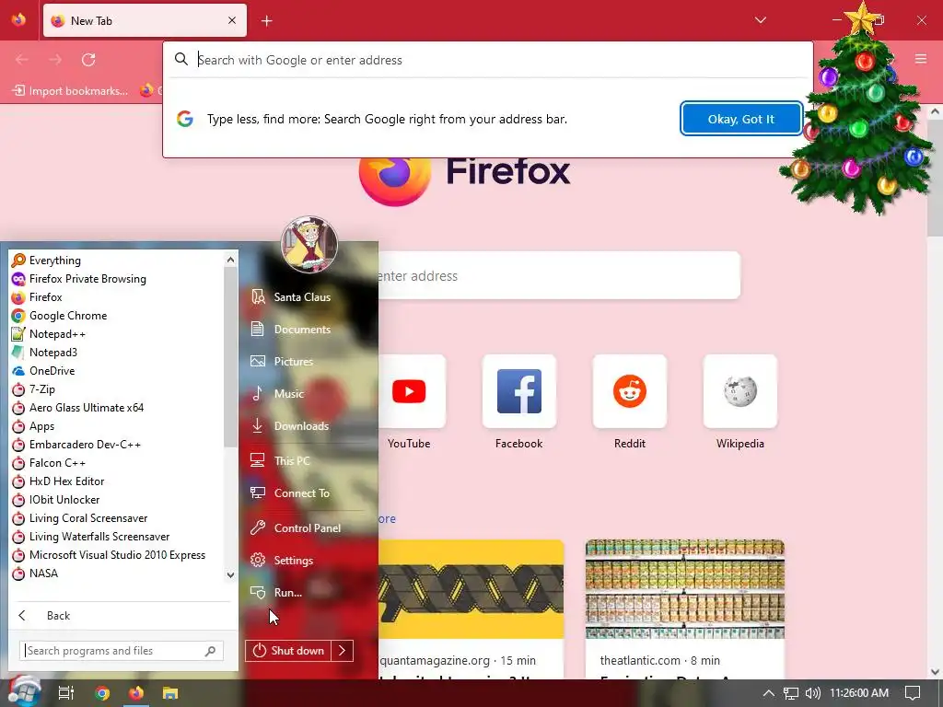Image resolution: width=943 pixels, height=707 pixels.
Task: Click the new tab page search box
Action: [559, 275]
